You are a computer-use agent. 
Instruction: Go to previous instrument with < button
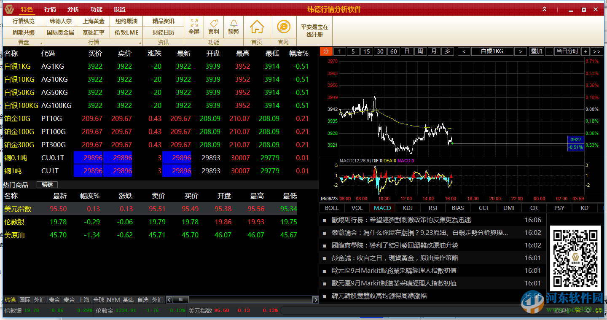point(464,51)
